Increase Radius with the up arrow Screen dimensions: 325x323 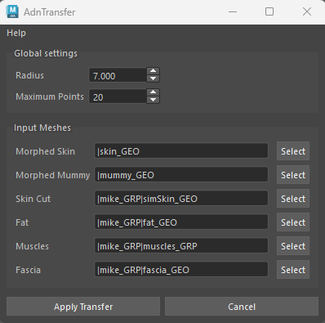(x=154, y=71)
